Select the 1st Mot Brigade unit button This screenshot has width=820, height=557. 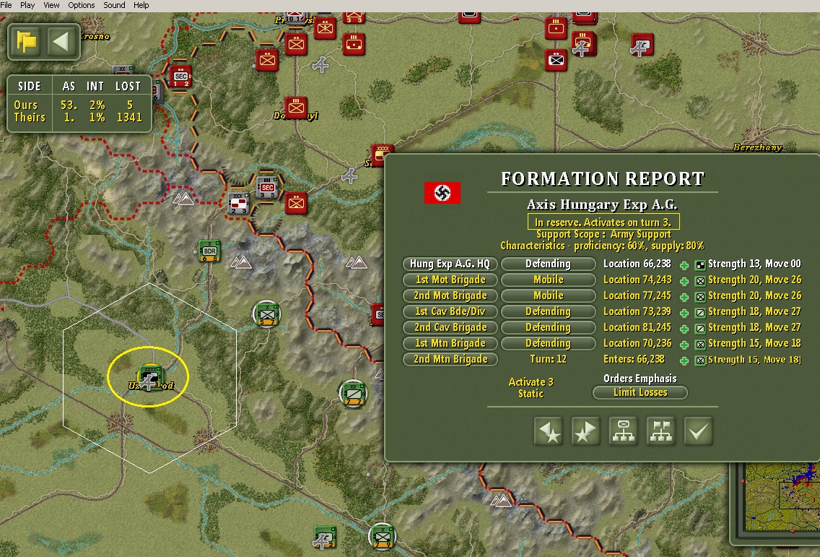pos(450,280)
